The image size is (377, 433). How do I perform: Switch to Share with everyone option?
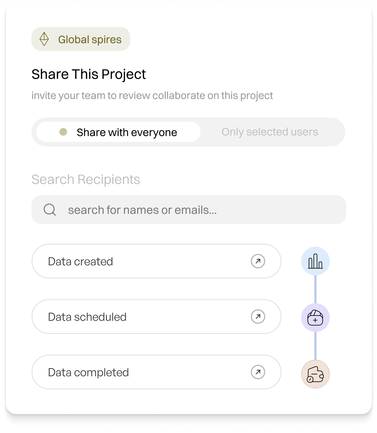(118, 132)
